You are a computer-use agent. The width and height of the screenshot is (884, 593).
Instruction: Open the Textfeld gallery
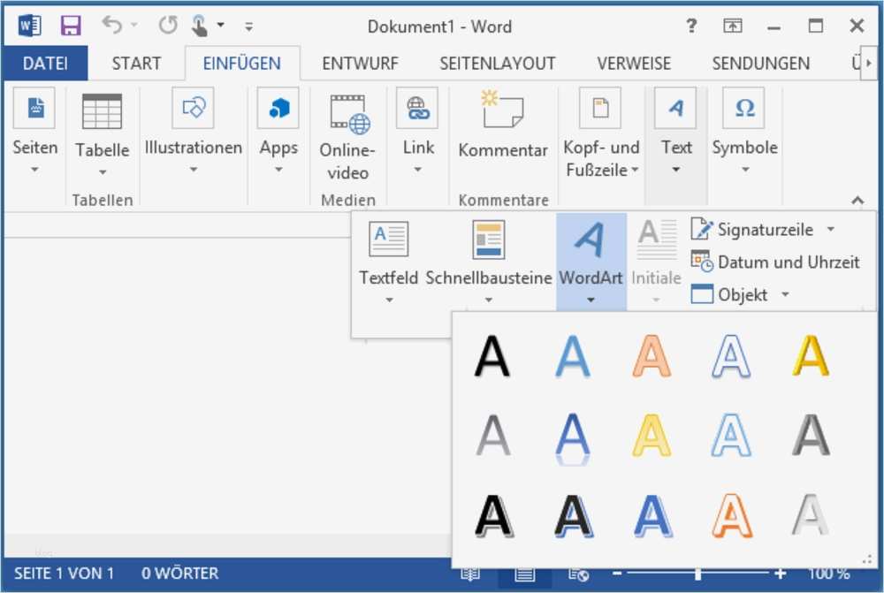coord(388,262)
